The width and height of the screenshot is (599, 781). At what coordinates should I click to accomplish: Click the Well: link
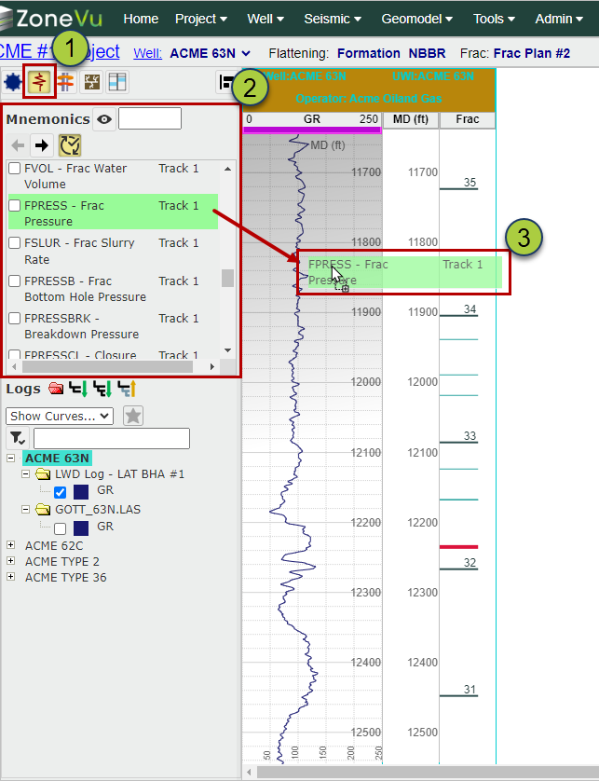(x=147, y=53)
